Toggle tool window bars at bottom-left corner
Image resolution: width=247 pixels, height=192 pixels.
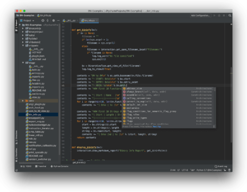16,170
